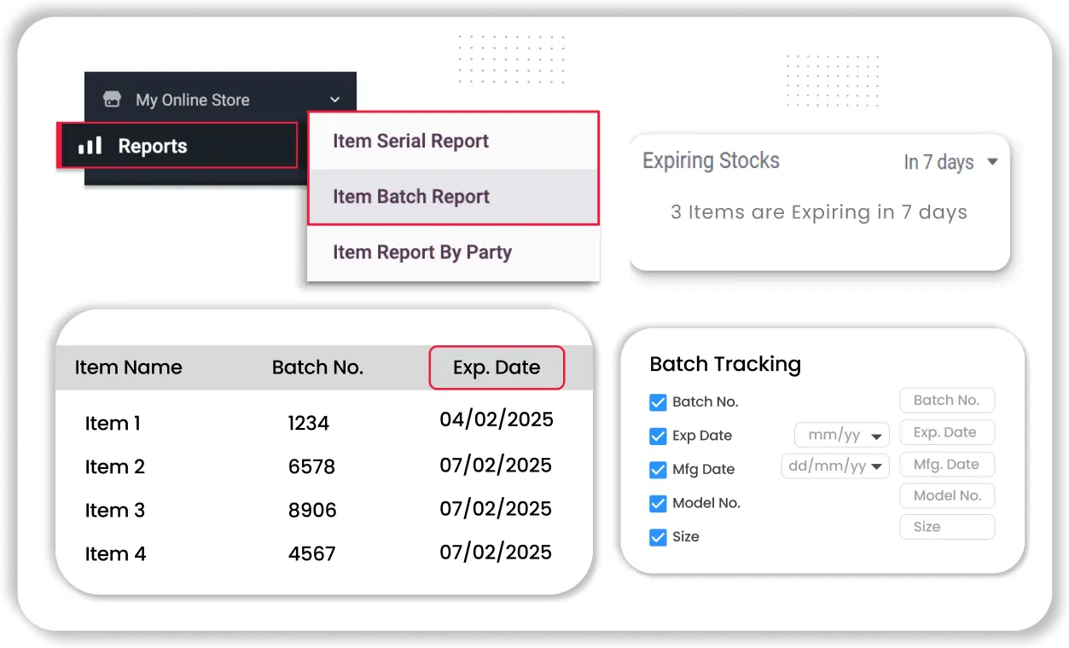Toggle the Exp Date checkbox
This screenshot has width=1069, height=648.
click(x=658, y=436)
